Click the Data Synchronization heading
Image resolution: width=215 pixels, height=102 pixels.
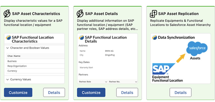[x=176, y=38]
